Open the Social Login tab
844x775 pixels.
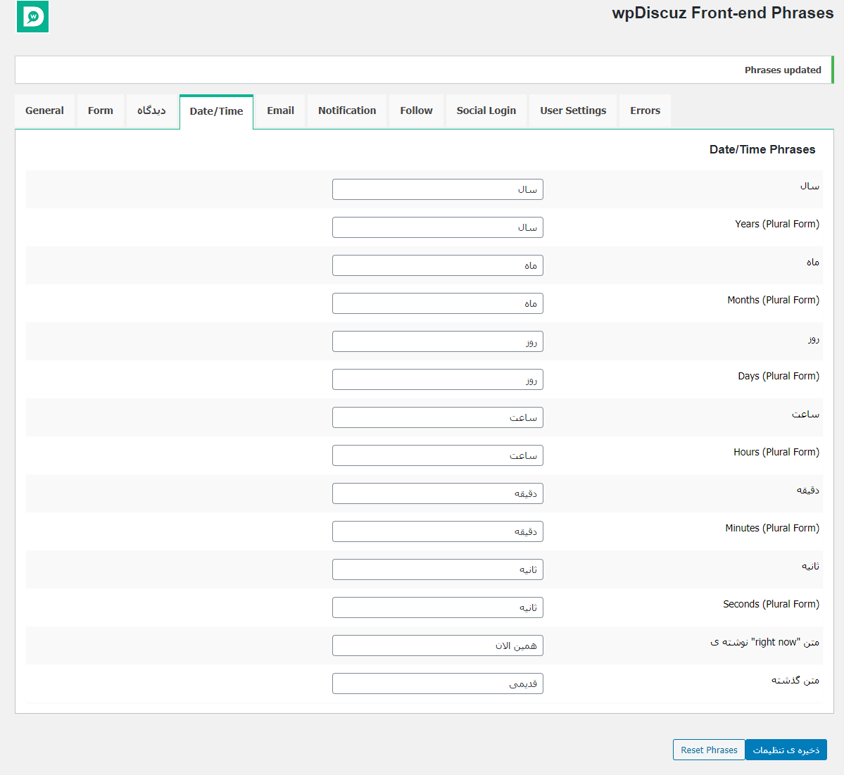(x=486, y=111)
